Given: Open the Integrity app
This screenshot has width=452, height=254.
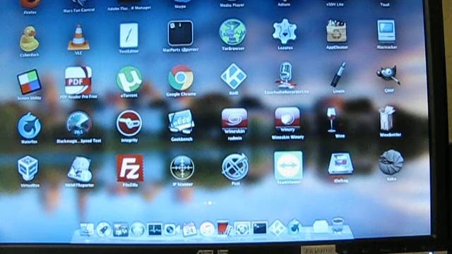Looking at the screenshot, I should 129,123.
